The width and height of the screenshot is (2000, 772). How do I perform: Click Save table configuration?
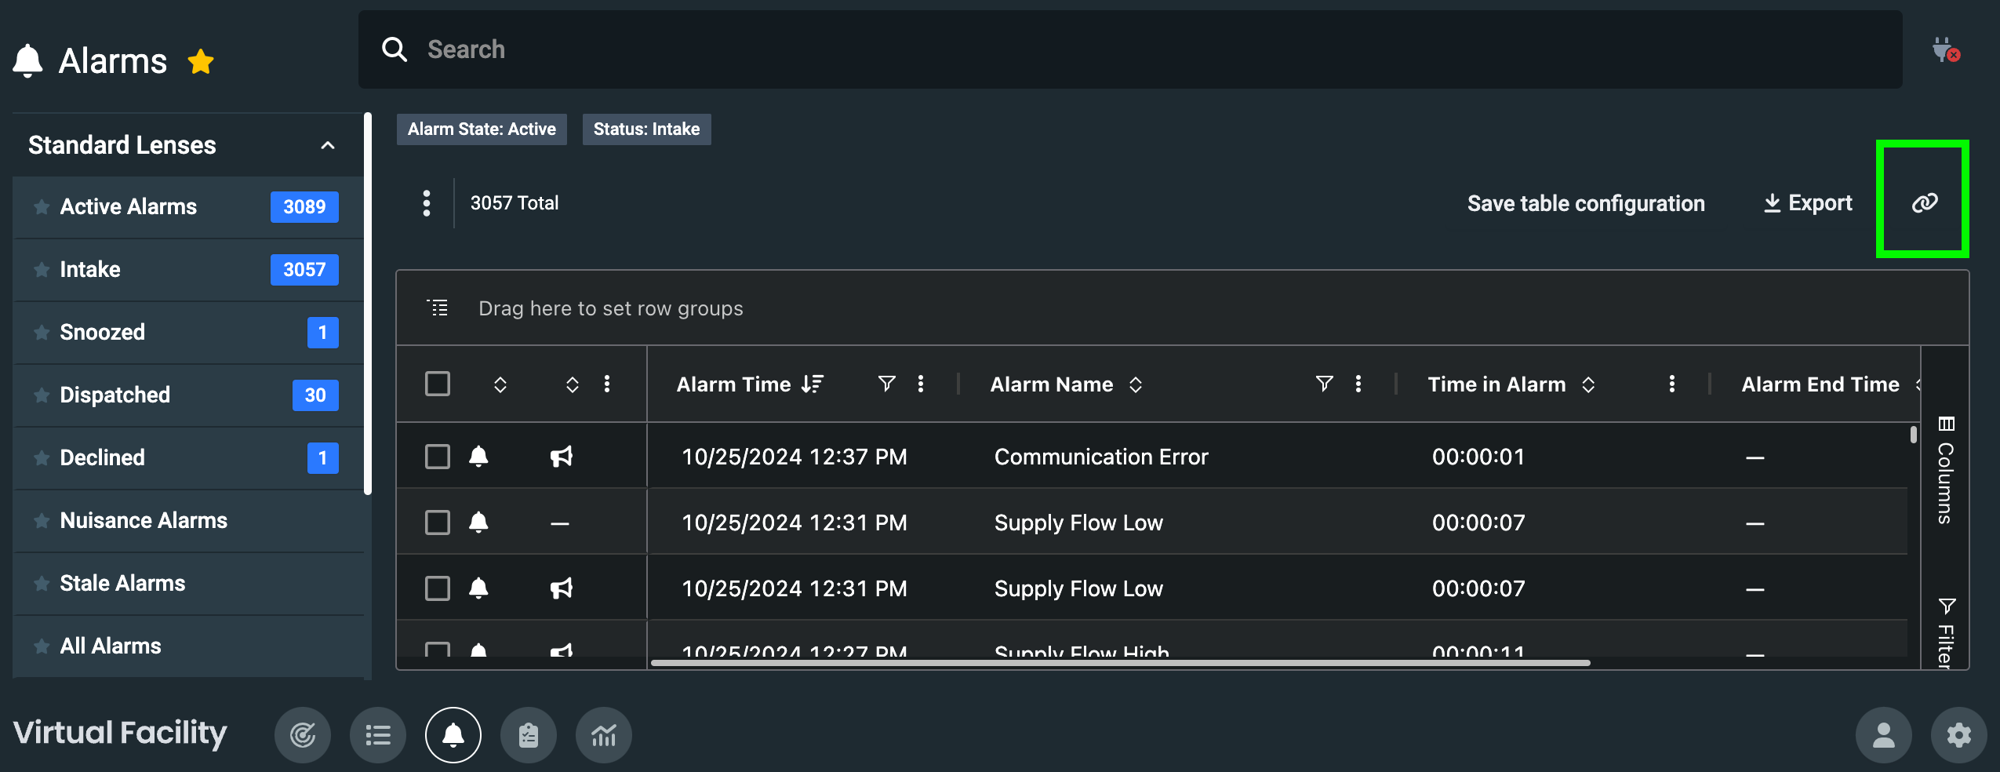click(1586, 203)
